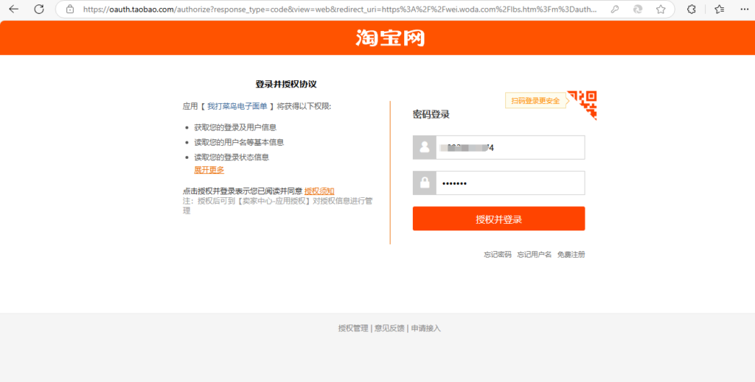755x382 pixels.
Task: Go back using browser back arrow
Action: pos(13,10)
